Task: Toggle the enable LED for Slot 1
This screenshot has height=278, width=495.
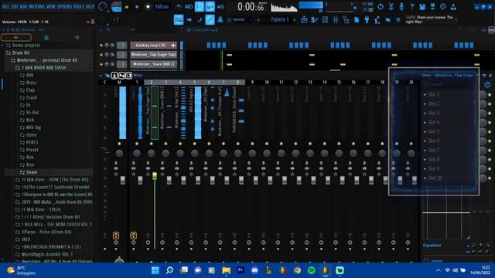Action: point(490,94)
